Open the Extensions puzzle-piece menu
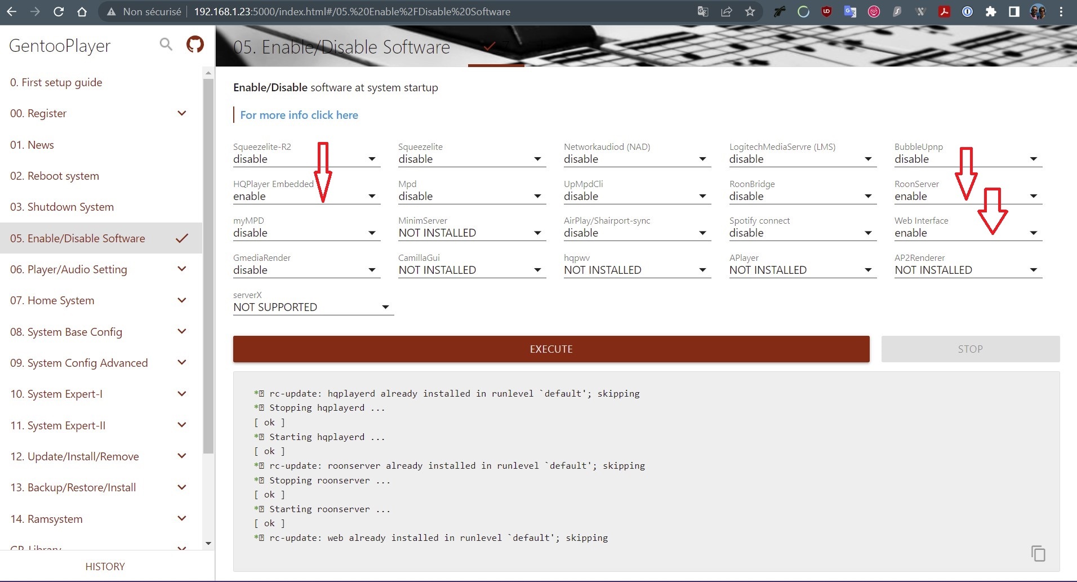The height and width of the screenshot is (582, 1077). click(991, 11)
